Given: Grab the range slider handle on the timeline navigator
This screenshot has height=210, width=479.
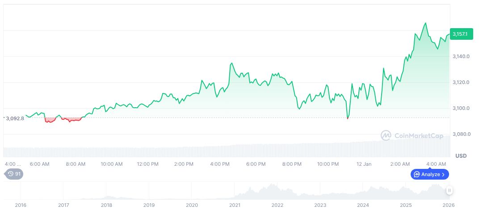Looking at the screenshot, I should coord(450,190).
